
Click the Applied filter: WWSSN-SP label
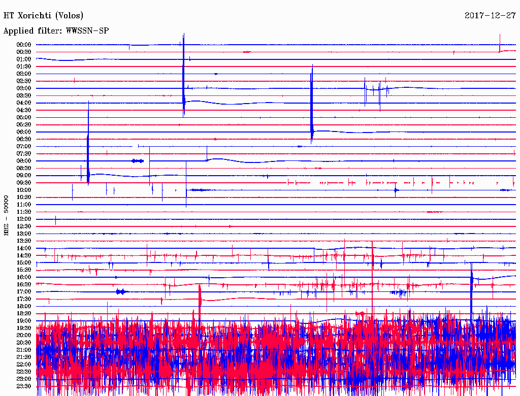pyautogui.click(x=56, y=31)
